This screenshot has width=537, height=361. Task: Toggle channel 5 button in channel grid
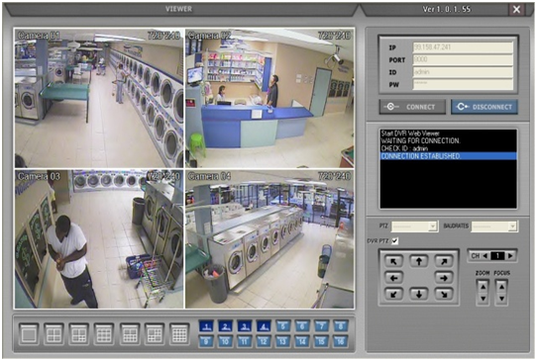283,326
